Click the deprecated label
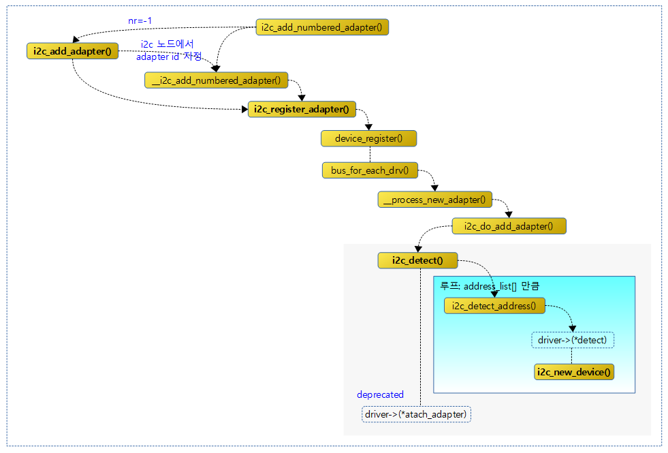The width and height of the screenshot is (668, 453). (380, 394)
